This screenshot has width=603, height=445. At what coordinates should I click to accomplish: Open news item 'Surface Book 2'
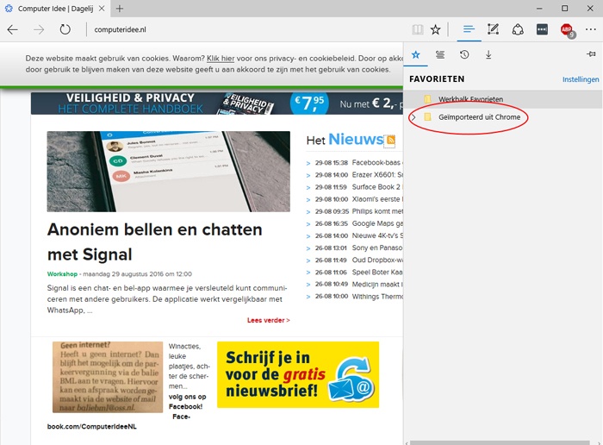click(x=376, y=187)
